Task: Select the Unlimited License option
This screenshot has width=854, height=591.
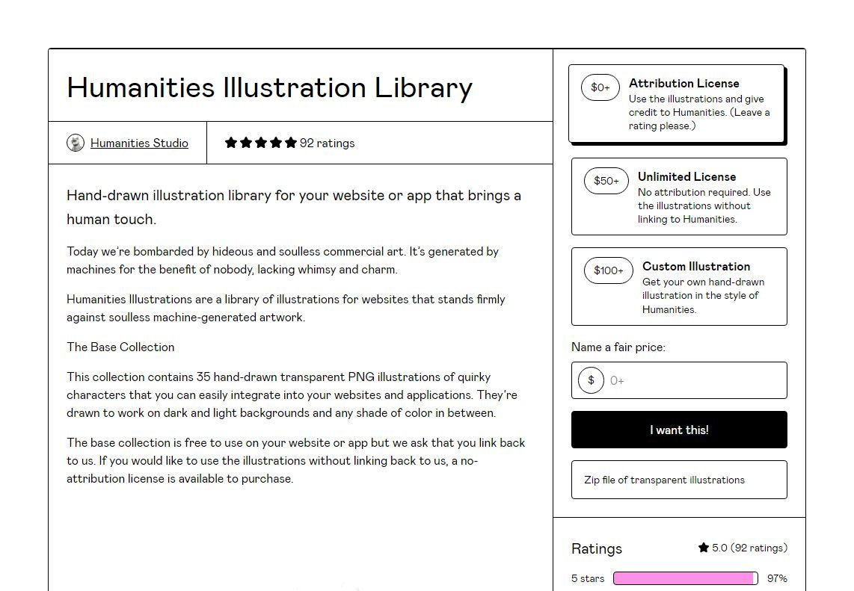Action: click(679, 197)
